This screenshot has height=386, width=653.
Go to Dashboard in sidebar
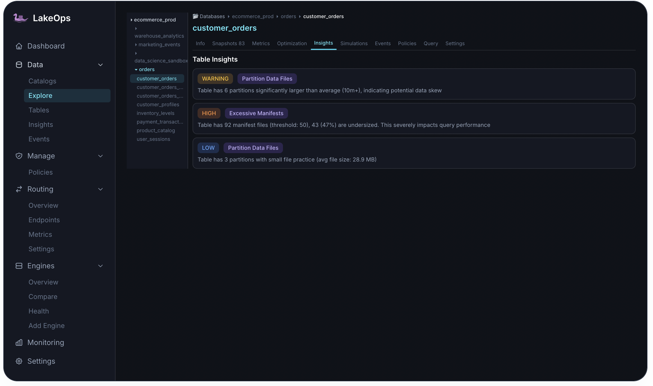[x=46, y=46]
